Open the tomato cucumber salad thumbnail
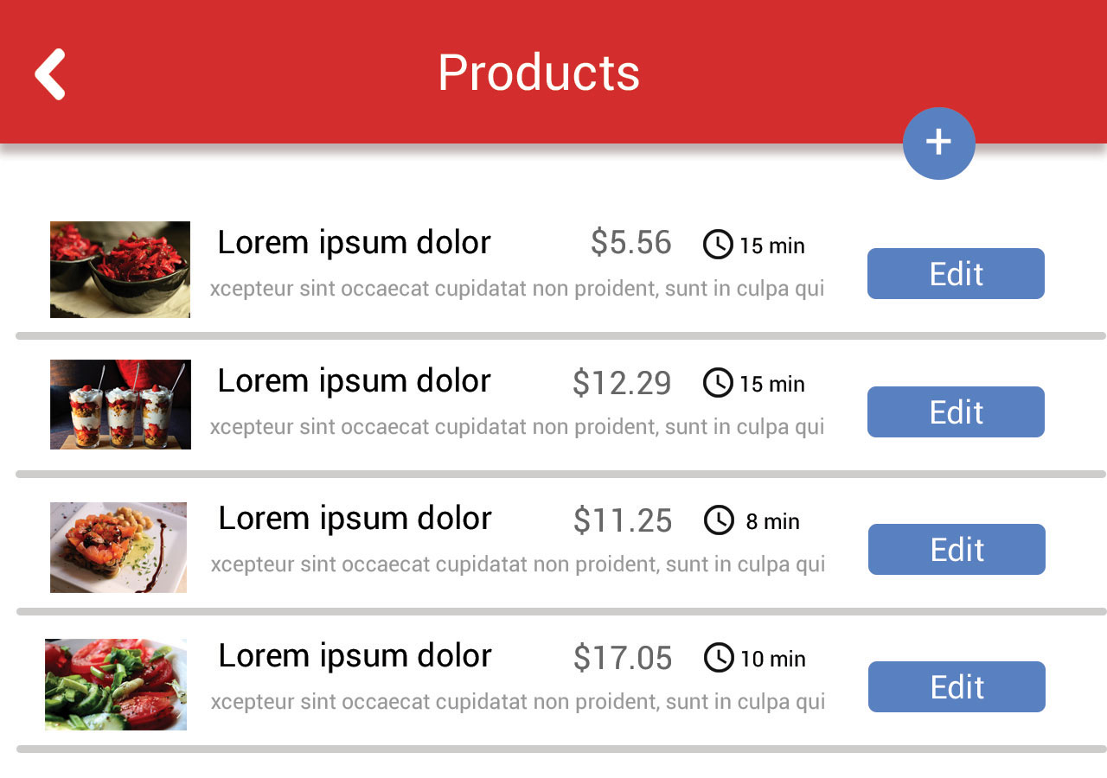The width and height of the screenshot is (1107, 778). point(116,685)
